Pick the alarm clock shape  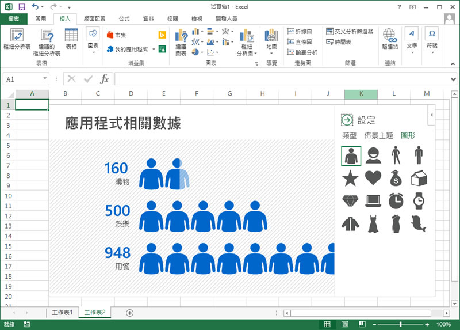pos(396,200)
